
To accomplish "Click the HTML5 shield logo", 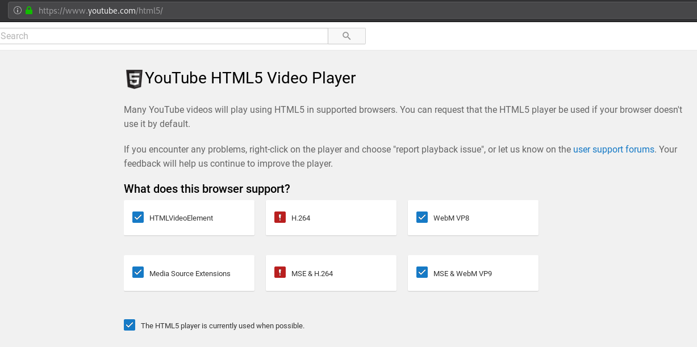I will [133, 78].
